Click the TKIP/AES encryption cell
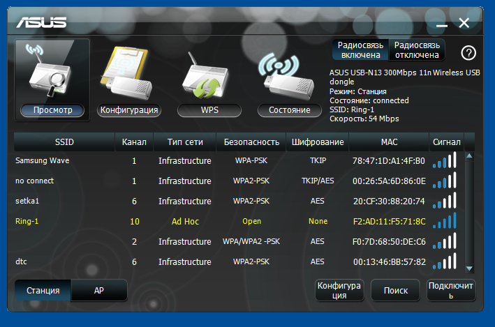The image size is (495, 327). [318, 181]
